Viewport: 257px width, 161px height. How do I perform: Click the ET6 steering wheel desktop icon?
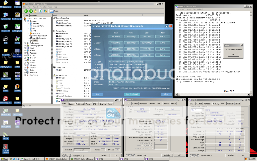[x=6, y=38]
